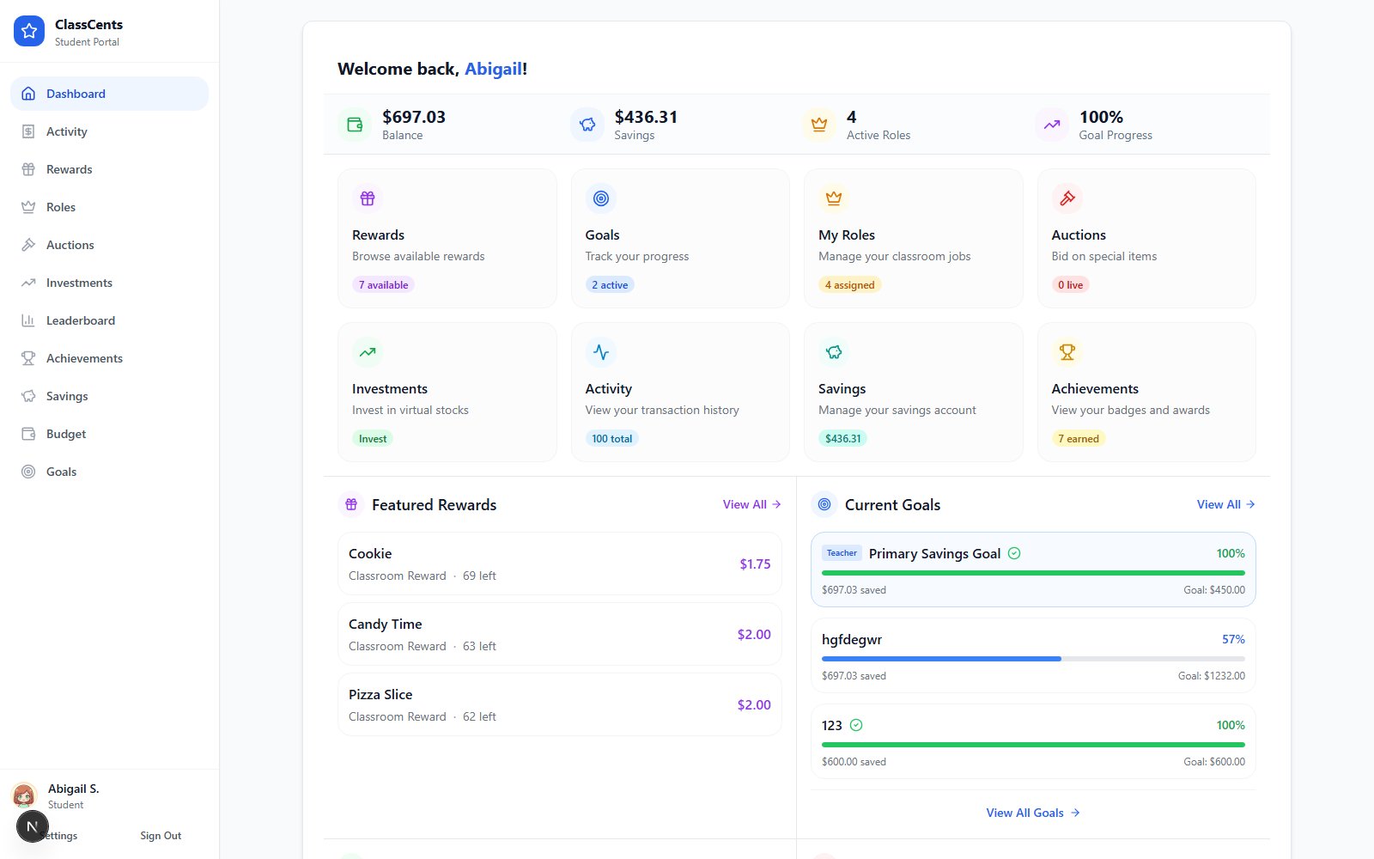Click Abigail S. name in sidebar footer
The image size is (1374, 859).
coord(73,789)
